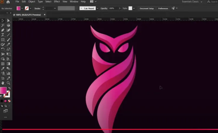This screenshot has width=218, height=133.
Task: Swap fill and stroke colors
Action: (9, 88)
